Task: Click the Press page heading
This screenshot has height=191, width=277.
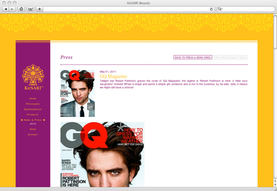Action: tap(66, 57)
